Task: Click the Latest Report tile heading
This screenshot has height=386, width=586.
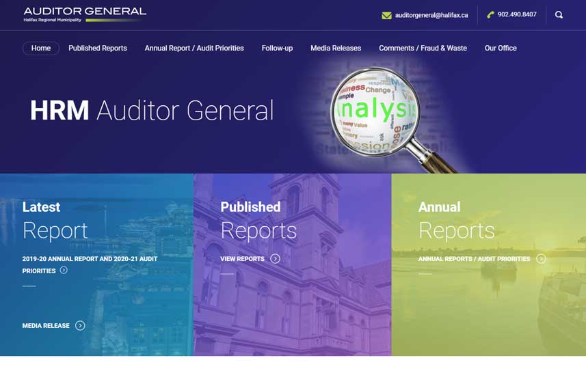Action: tap(55, 221)
